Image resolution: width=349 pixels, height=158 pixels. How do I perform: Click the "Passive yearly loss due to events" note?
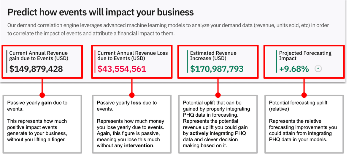(x=127, y=106)
